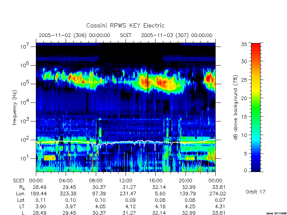This screenshot has width=287, height=215.
Task: Click the 10^1 frequency axis label
Action: click(24, 158)
